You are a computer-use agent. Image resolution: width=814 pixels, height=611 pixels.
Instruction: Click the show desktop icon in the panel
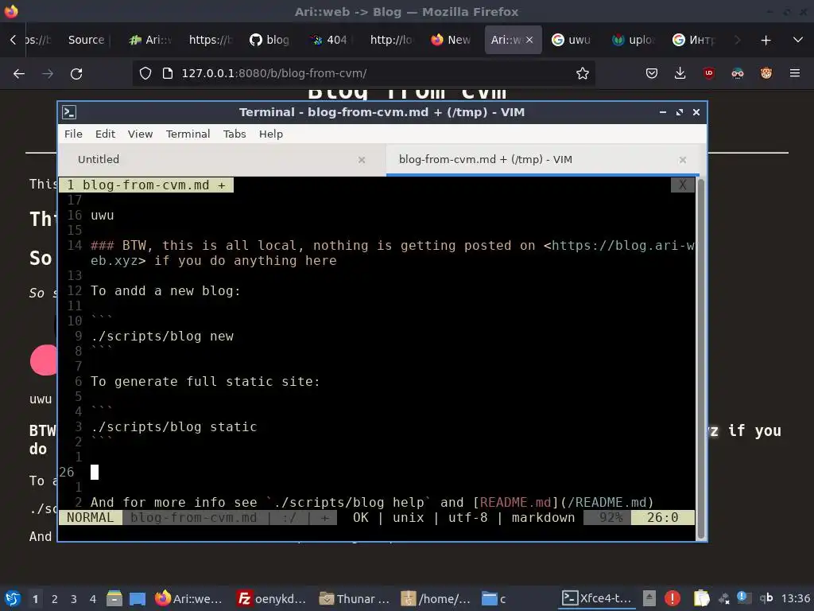click(137, 598)
